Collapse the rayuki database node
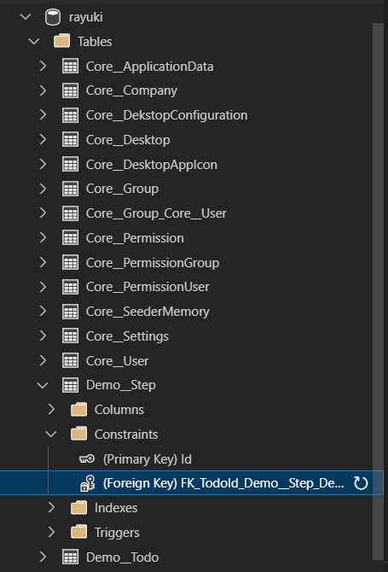The image size is (388, 572). (x=26, y=17)
